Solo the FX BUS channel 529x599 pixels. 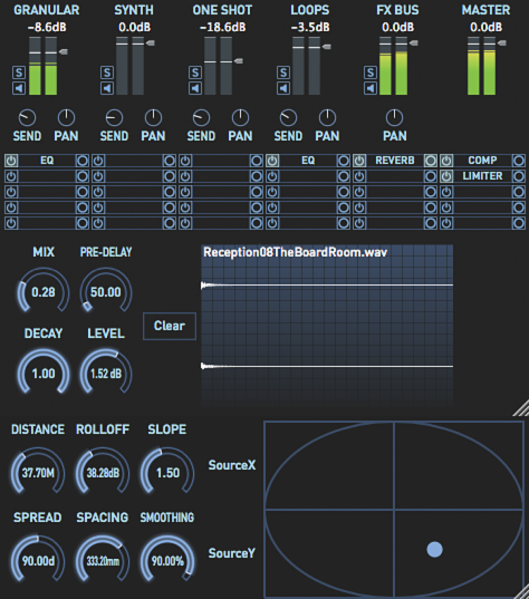point(370,72)
